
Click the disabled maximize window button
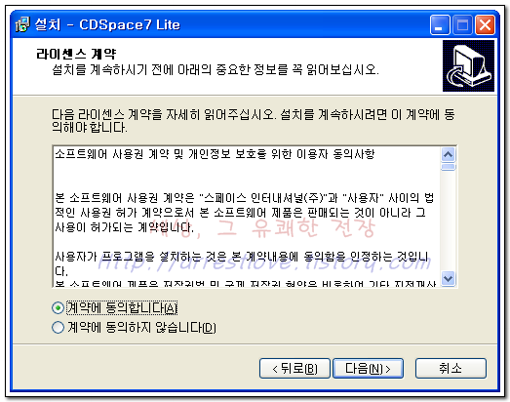tap(462, 24)
